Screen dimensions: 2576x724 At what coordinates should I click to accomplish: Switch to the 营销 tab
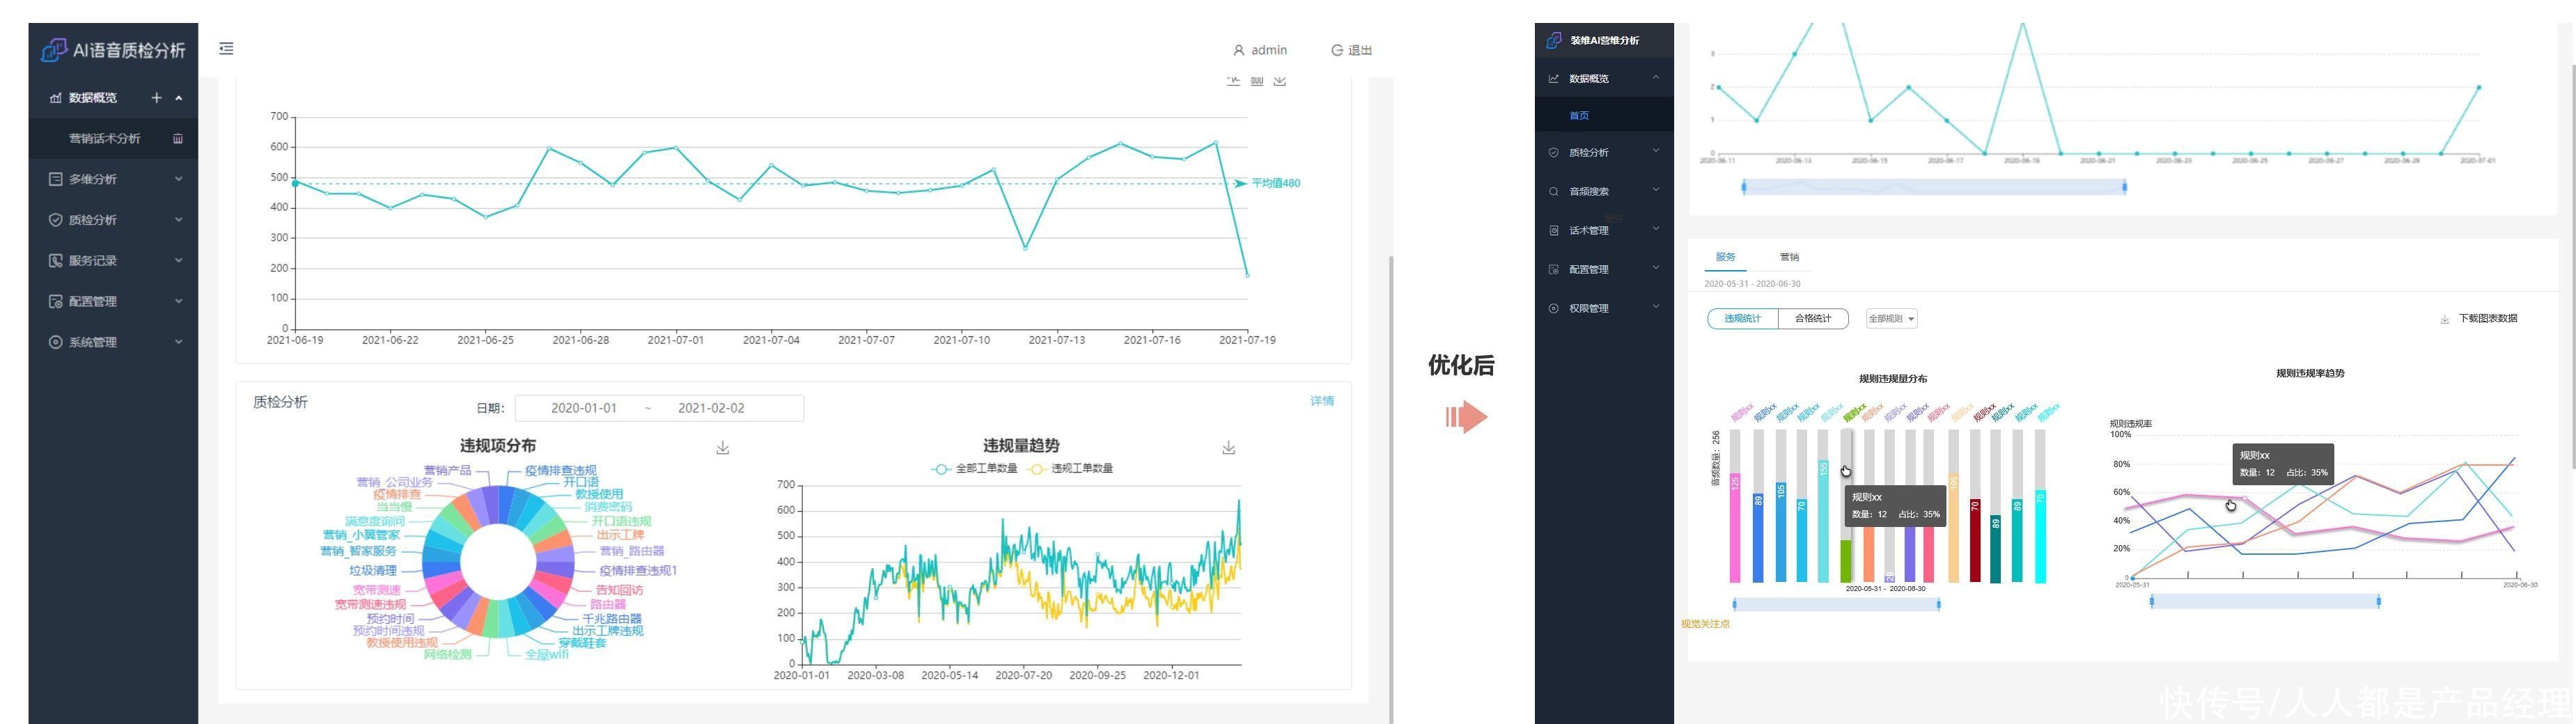[1789, 257]
